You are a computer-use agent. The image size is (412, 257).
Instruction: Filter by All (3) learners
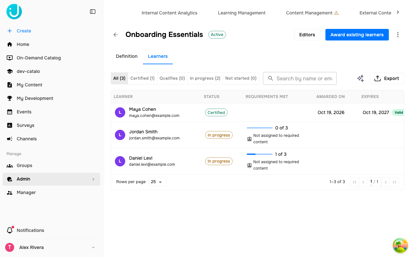[x=119, y=78]
